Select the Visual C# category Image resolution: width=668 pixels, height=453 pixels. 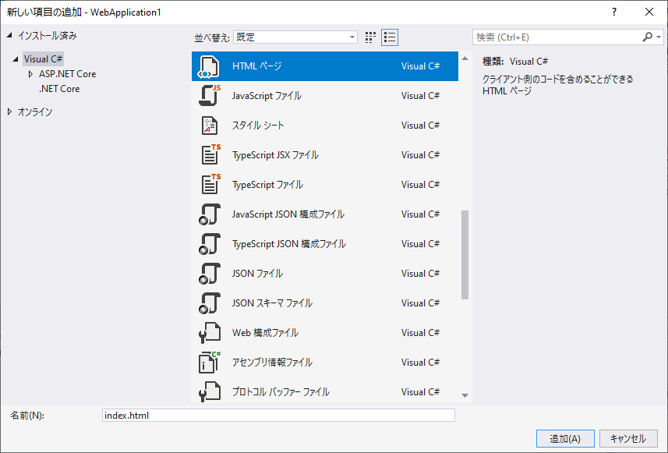click(43, 59)
